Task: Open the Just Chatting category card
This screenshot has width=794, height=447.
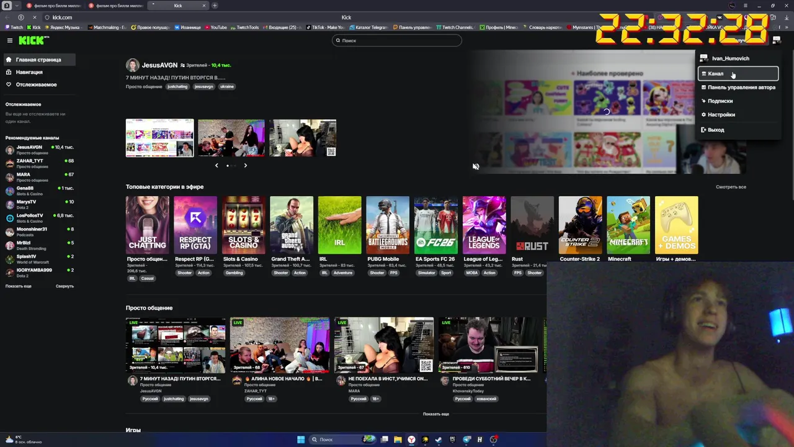Action: (x=148, y=225)
